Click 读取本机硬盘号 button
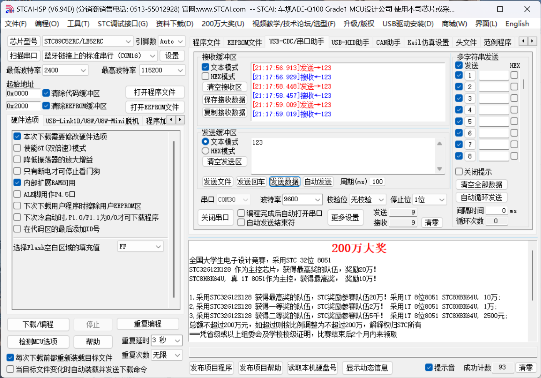This screenshot has width=541, height=378. click(x=312, y=368)
